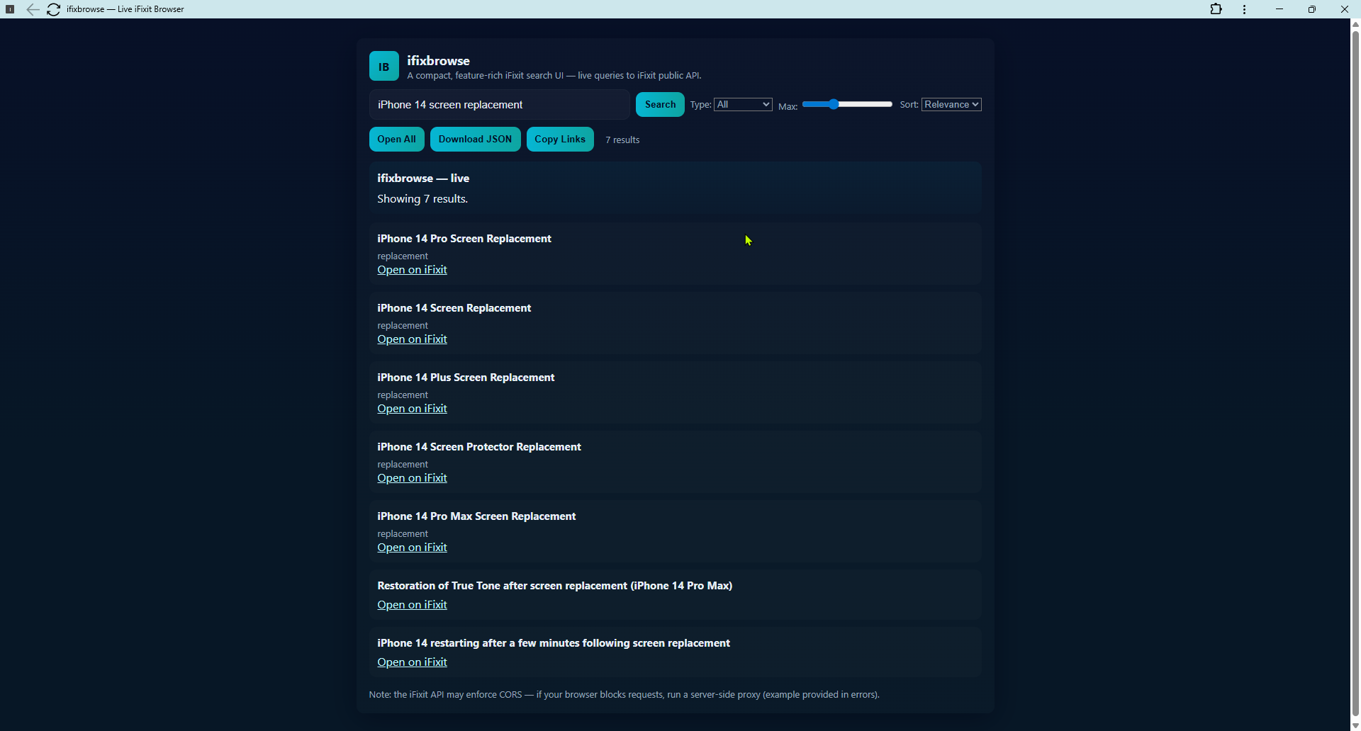Click the Copy Links button
Image resolution: width=1361 pixels, height=731 pixels.
pyautogui.click(x=560, y=140)
